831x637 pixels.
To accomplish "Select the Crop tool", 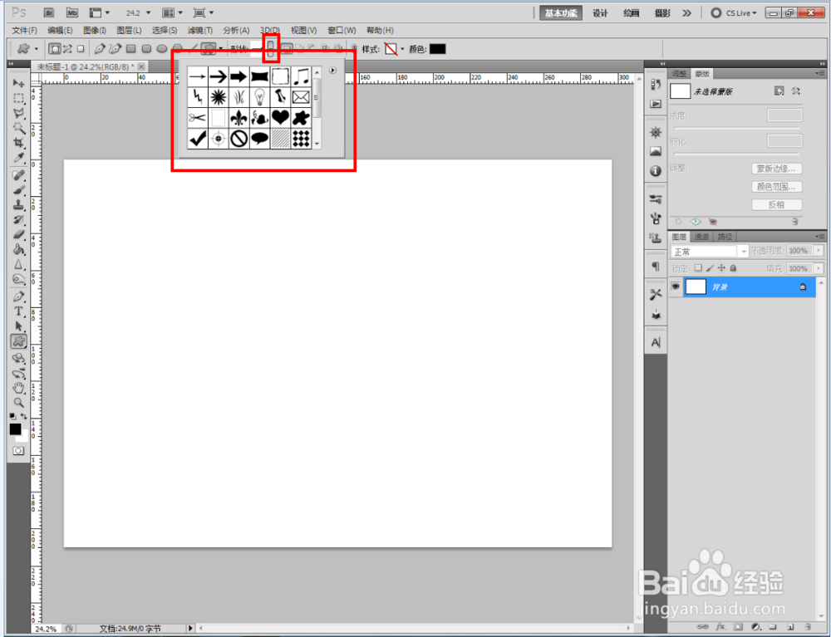I will click(x=18, y=143).
